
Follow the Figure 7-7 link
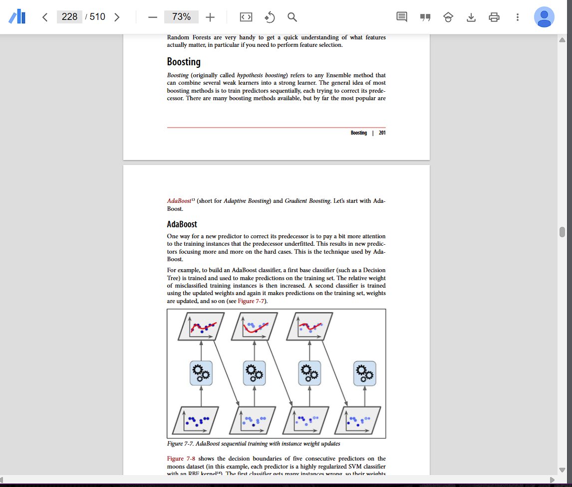point(251,301)
